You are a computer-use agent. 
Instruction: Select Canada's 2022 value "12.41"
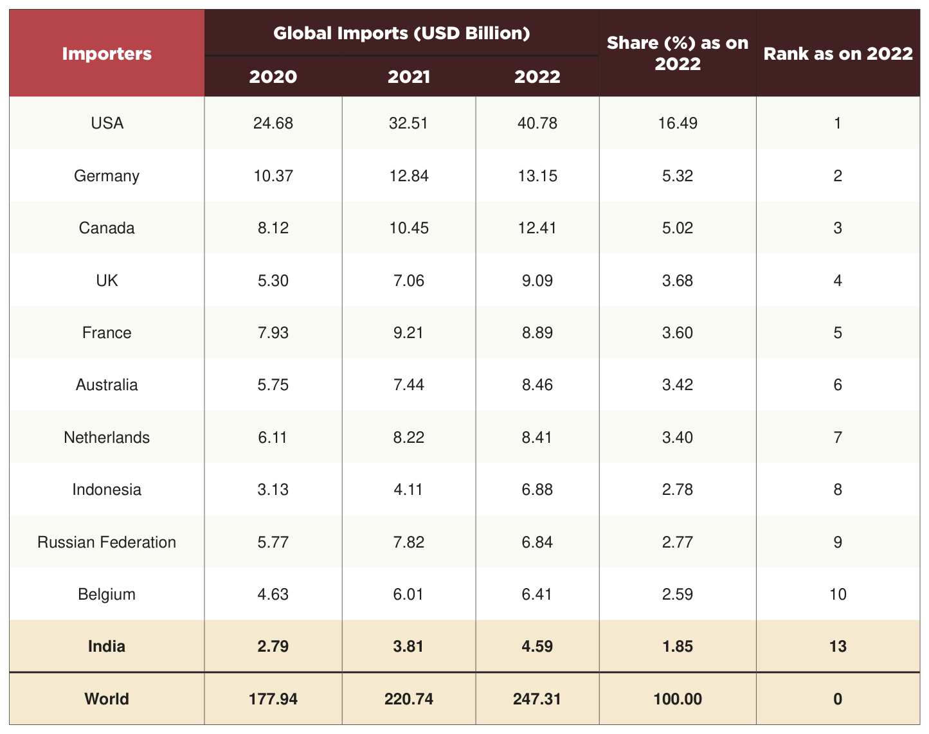(x=537, y=228)
